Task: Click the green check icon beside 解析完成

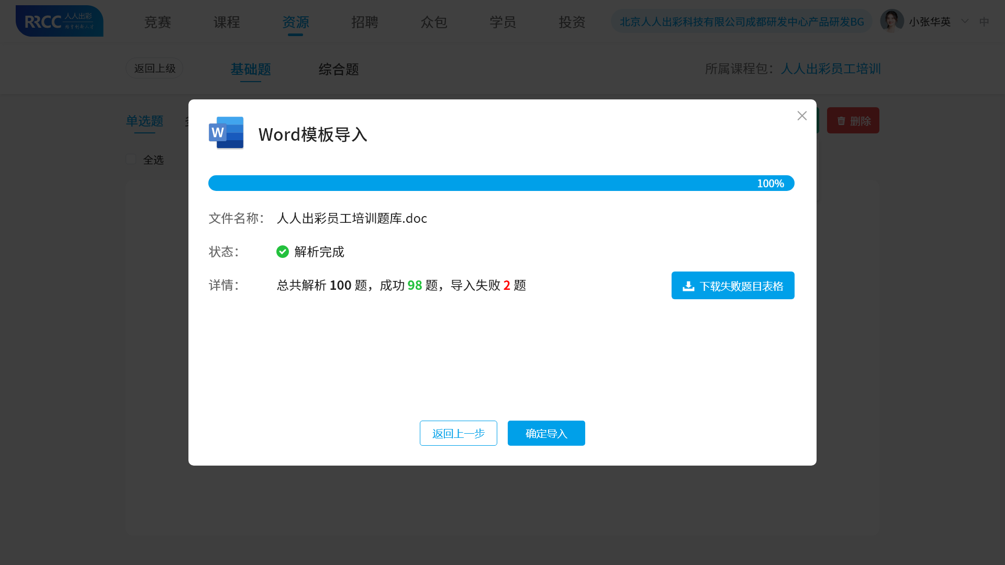Action: [x=283, y=252]
